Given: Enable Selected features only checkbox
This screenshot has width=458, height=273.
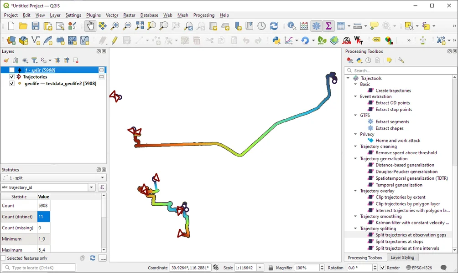Looking at the screenshot, I should (4, 258).
